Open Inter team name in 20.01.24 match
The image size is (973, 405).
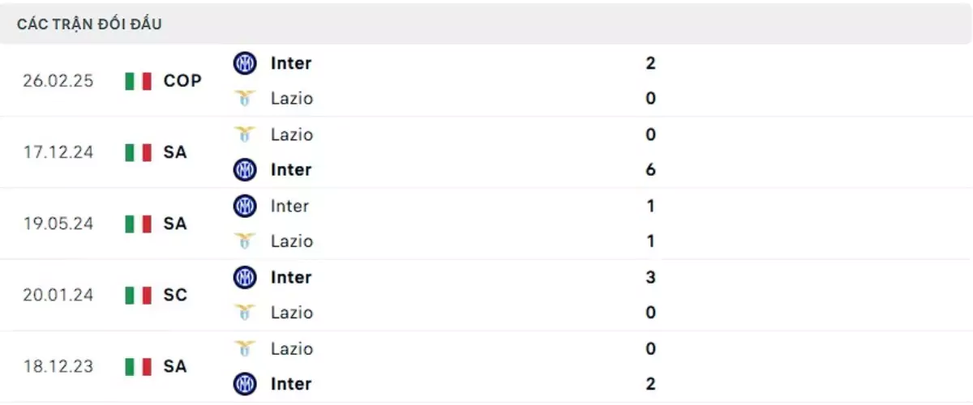click(x=291, y=277)
